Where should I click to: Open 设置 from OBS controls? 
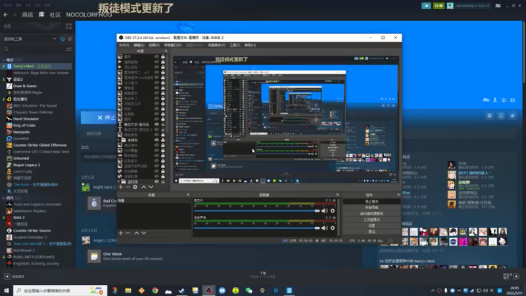(x=371, y=226)
